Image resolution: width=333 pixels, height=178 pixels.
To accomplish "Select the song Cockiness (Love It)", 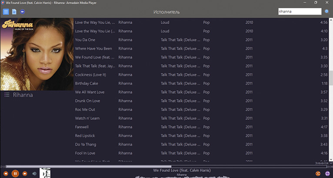I will pyautogui.click(x=90, y=75).
